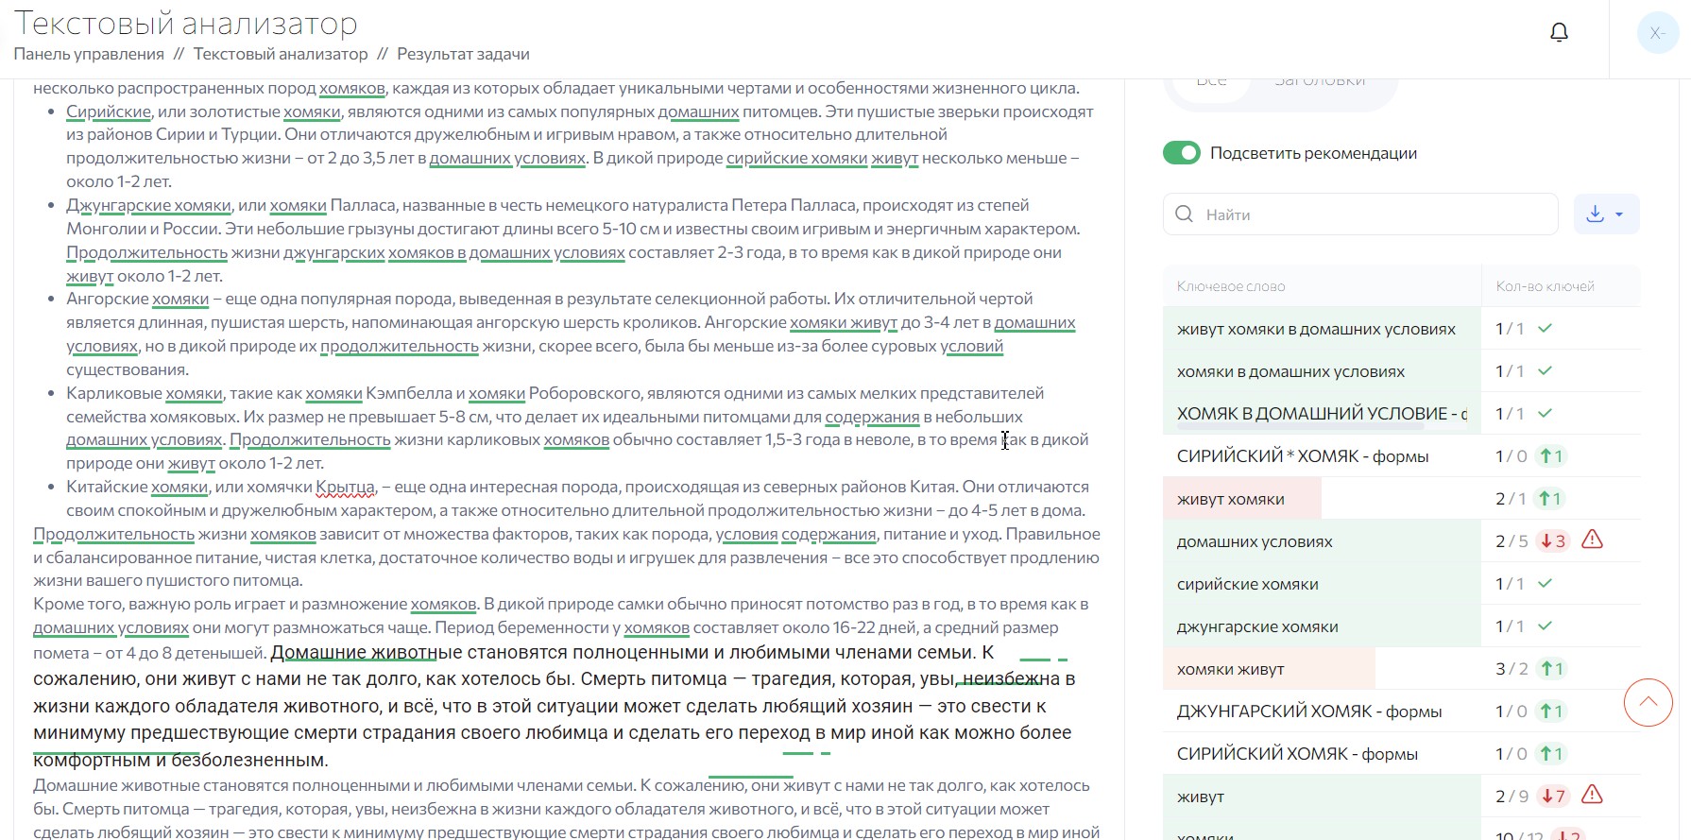The width and height of the screenshot is (1691, 840).
Task: Click scroll-to-top circle arrow button
Action: click(1648, 702)
